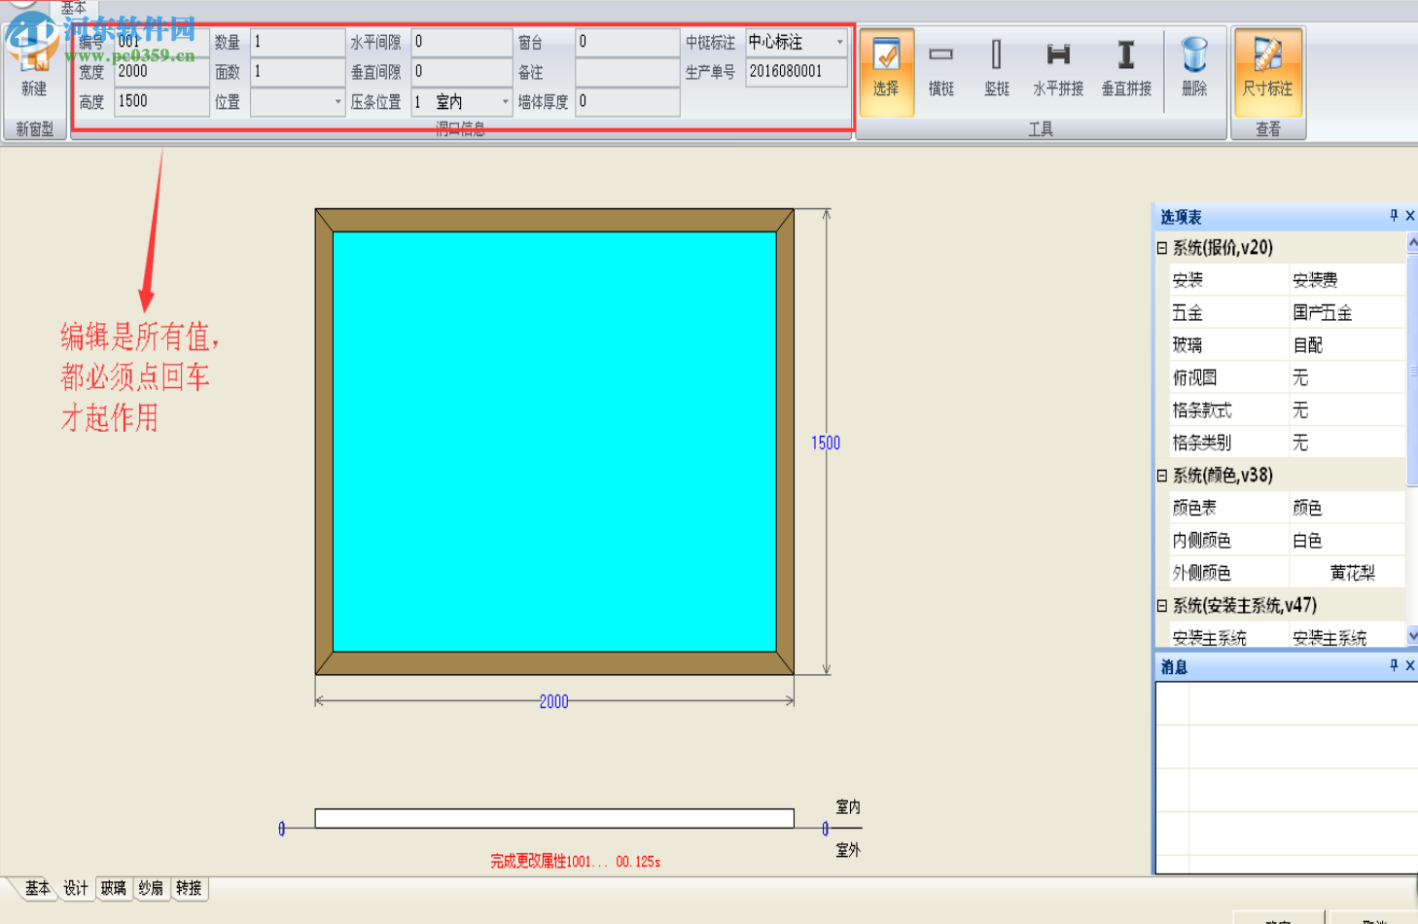1418x924 pixels.
Task: Collapse the 系统(颜色,v38) group
Action: tap(1161, 476)
